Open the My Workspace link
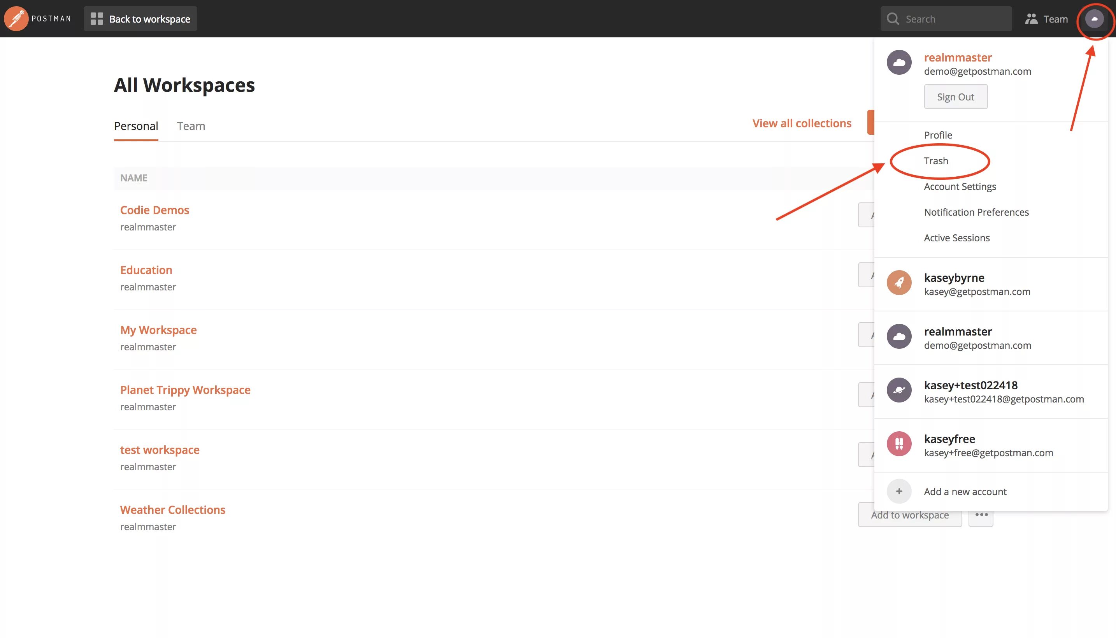Screen dimensions: 1116x638 click(x=158, y=330)
